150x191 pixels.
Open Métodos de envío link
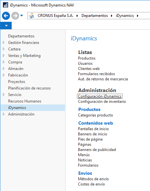tap(93, 179)
